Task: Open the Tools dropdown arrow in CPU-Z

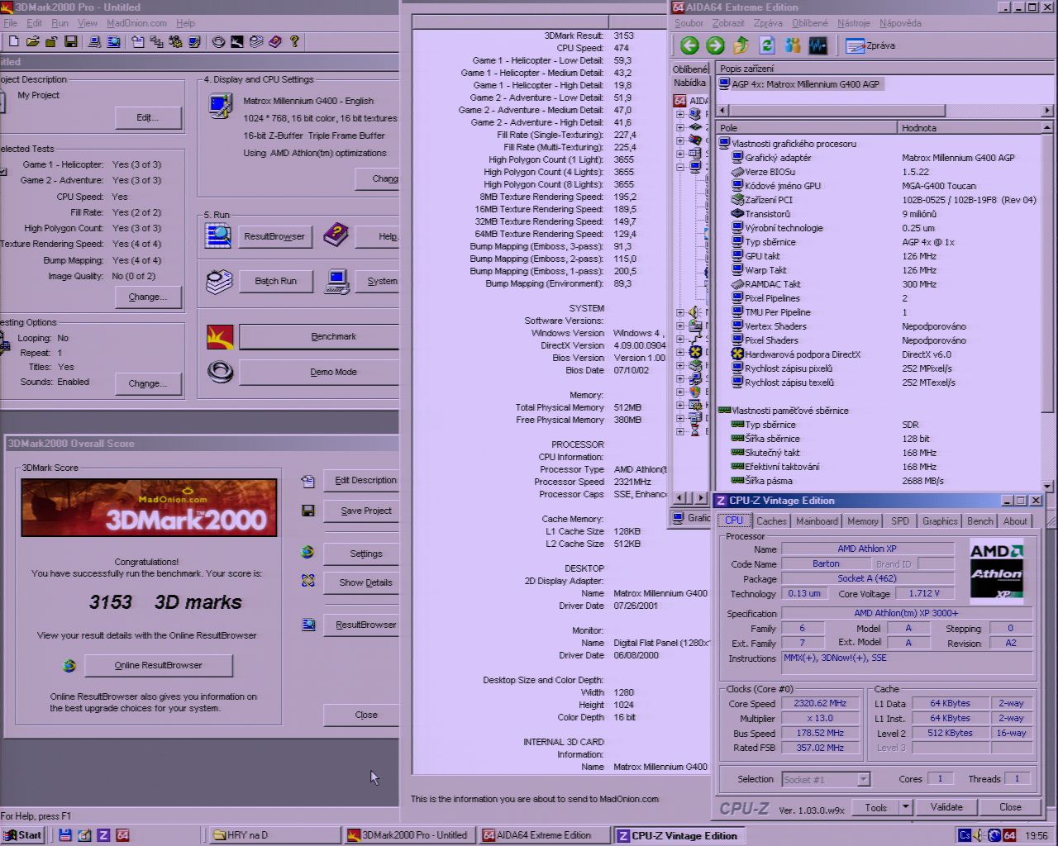Action: 906,807
